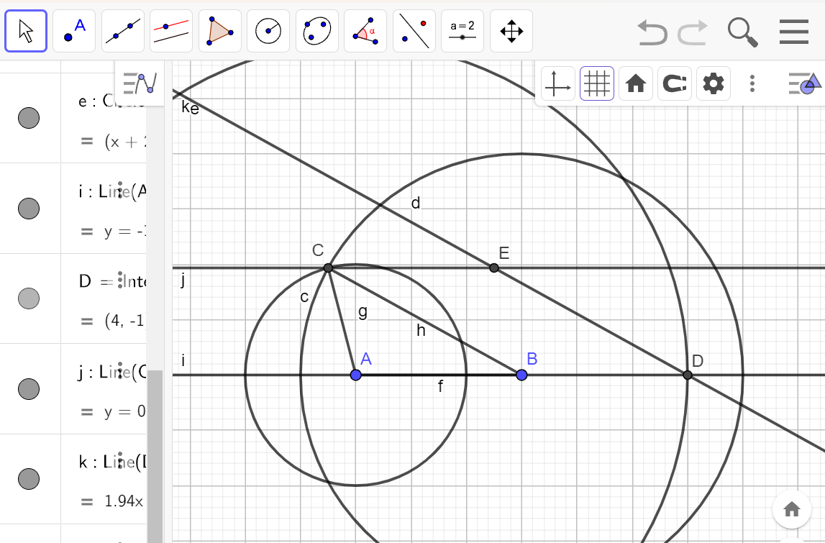Image resolution: width=825 pixels, height=543 pixels.
Task: Toggle the grid display button
Action: click(x=597, y=83)
